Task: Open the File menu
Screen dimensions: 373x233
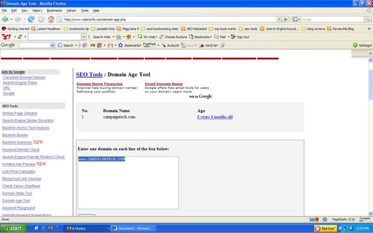Action: (4, 11)
